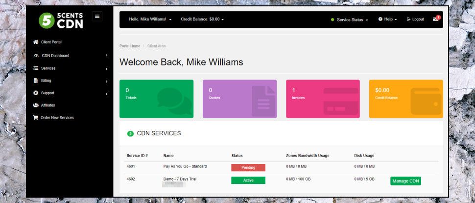Viewport: 475px width, 203px height.
Task: Click the Zones Bandwidth Usage column header
Action: pos(308,156)
